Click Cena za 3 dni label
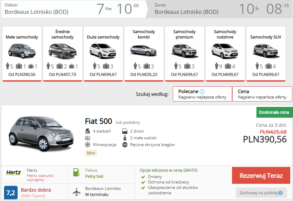The height and width of the screenshot is (201, 293). pyautogui.click(x=271, y=125)
